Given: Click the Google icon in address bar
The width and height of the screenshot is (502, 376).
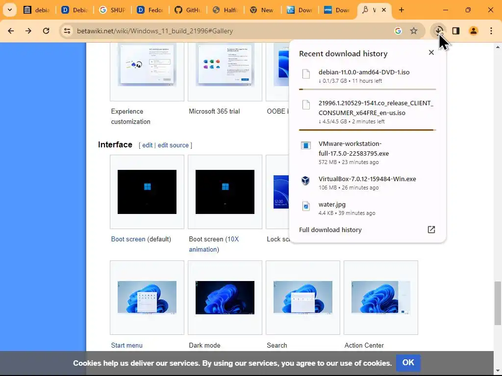Looking at the screenshot, I should pyautogui.click(x=398, y=31).
